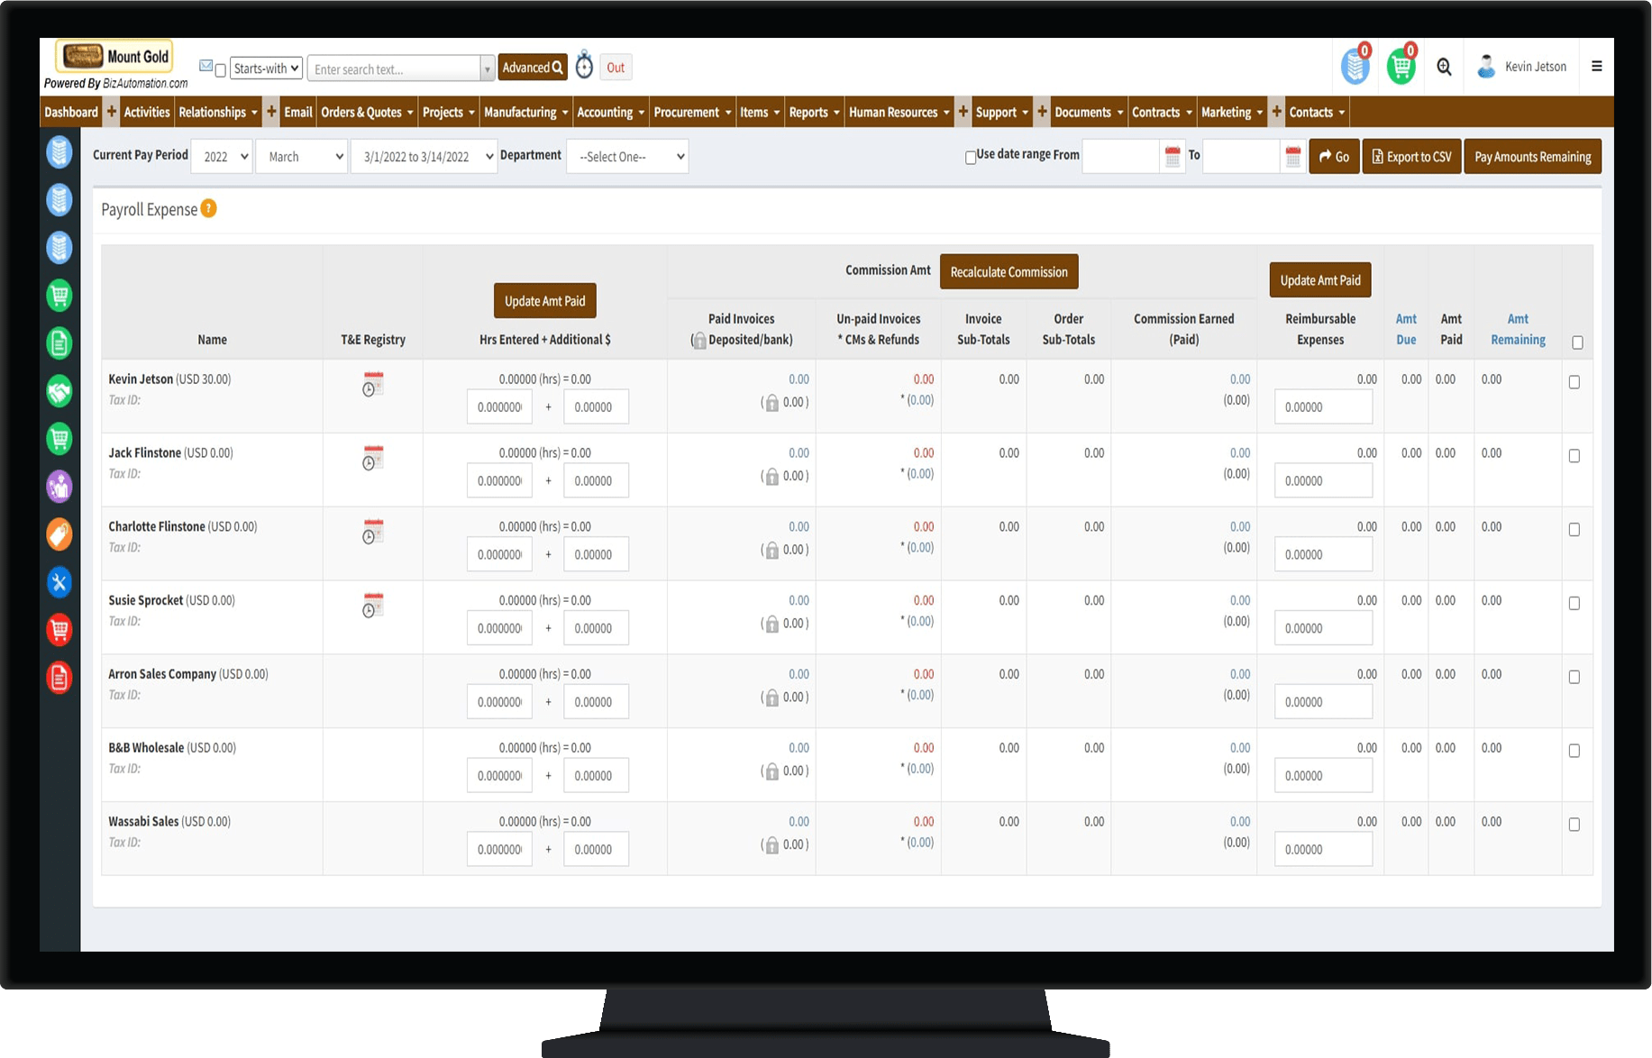This screenshot has width=1652, height=1058.
Task: Open the Reports menu
Action: tap(815, 112)
